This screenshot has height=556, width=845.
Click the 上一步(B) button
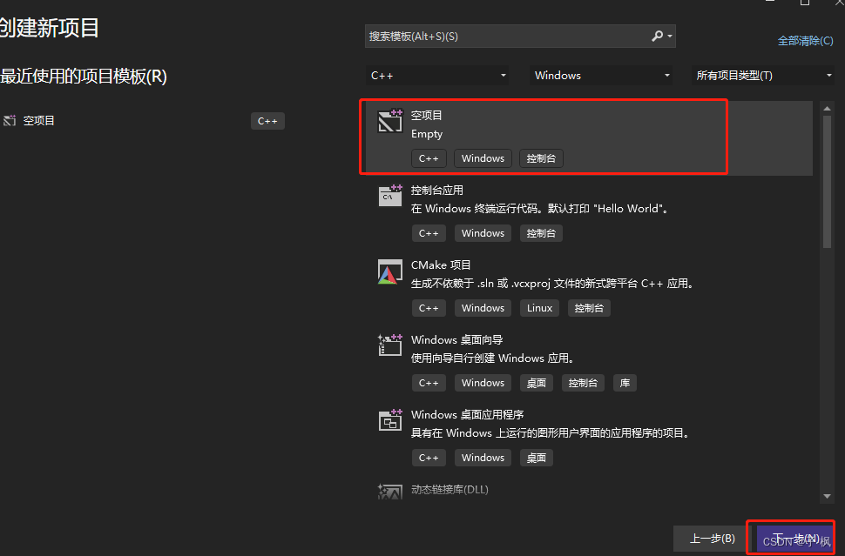712,538
